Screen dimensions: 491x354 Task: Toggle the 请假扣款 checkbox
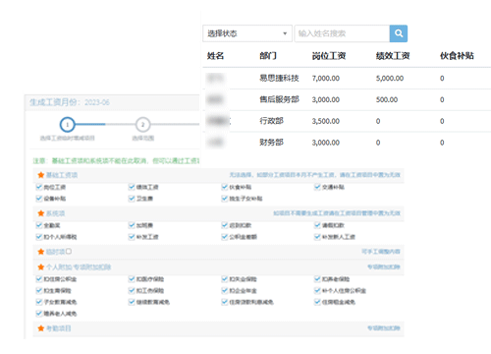[317, 225]
